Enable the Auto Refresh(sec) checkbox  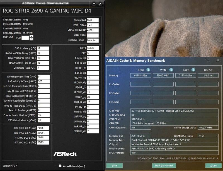(60, 166)
